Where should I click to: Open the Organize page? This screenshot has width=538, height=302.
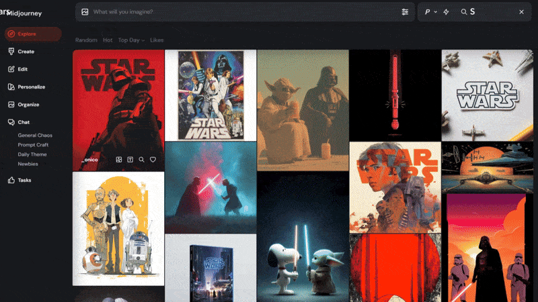28,105
